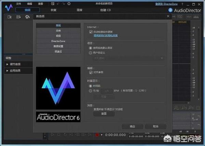Viewport: 205px width, 146px height.
Task: Select 讯连云 preferences category
Action: (58, 52)
